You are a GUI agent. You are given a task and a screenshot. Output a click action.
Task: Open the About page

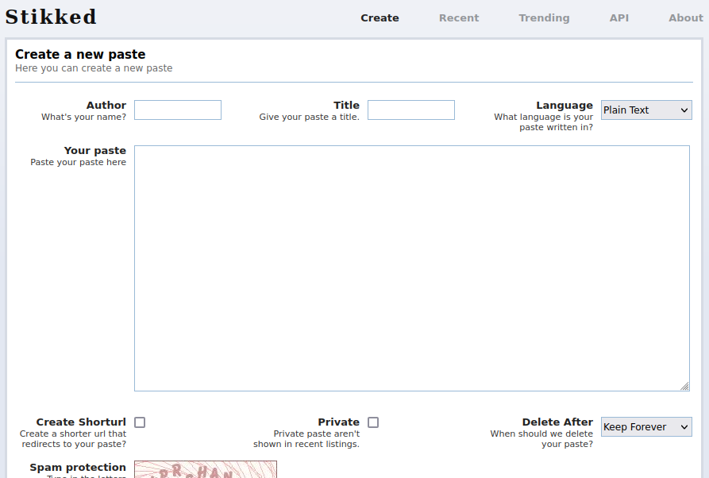click(x=684, y=17)
